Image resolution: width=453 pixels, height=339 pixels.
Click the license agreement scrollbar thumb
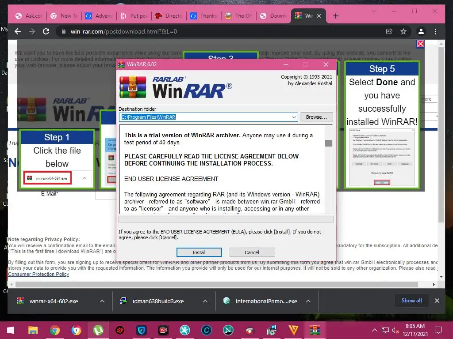coord(328,143)
